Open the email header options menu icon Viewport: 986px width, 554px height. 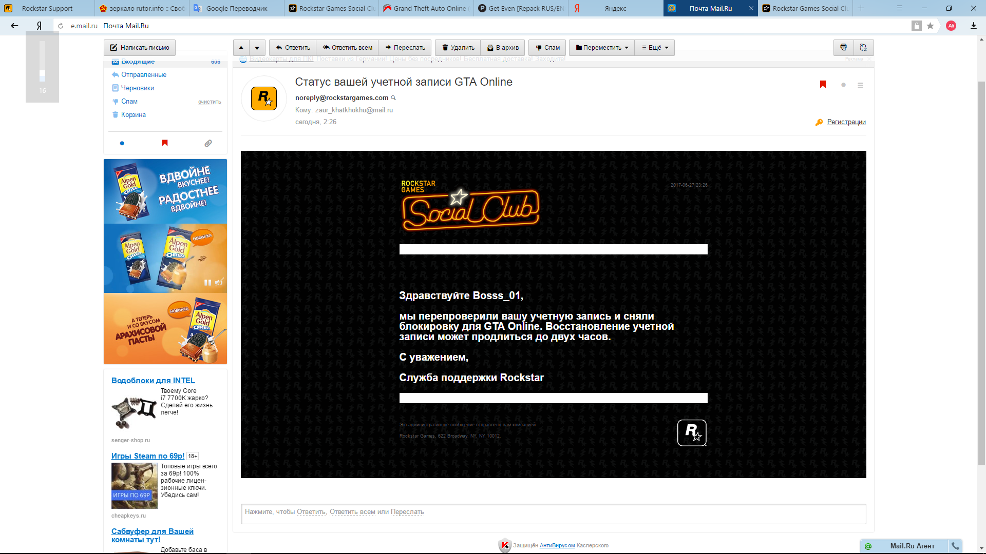[860, 85]
